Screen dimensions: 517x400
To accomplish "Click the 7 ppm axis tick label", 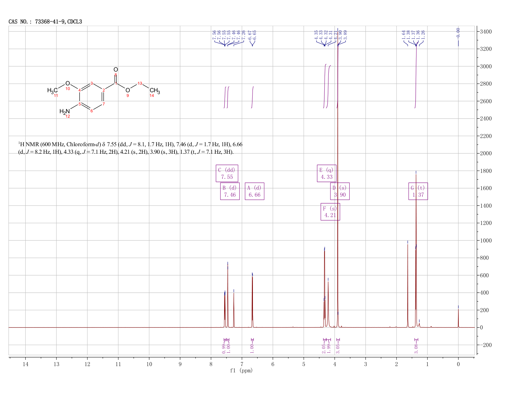I will click(x=242, y=364).
